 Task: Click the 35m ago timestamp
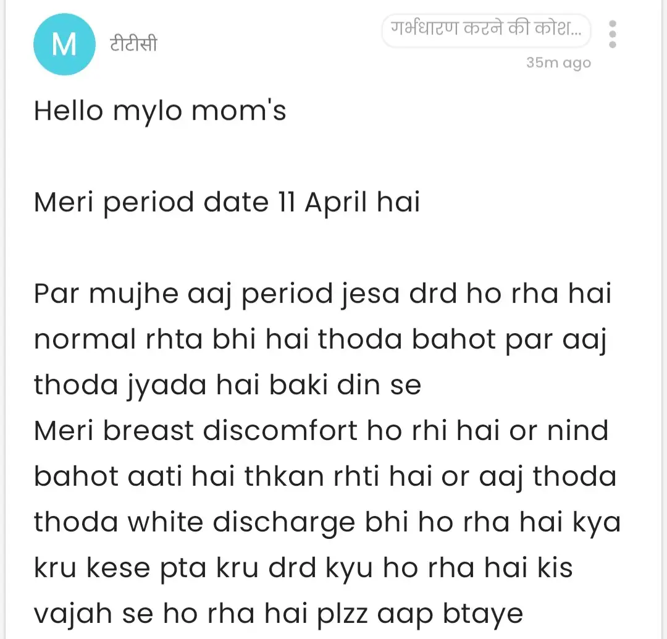[x=558, y=62]
